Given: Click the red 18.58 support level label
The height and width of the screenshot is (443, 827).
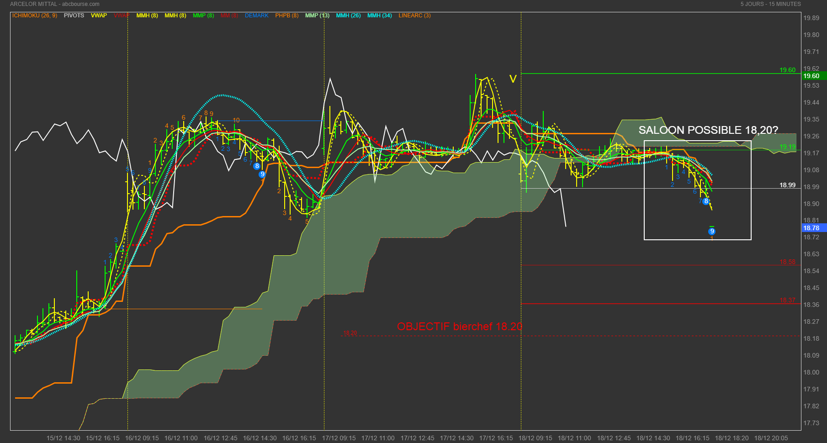Looking at the screenshot, I should 788,262.
